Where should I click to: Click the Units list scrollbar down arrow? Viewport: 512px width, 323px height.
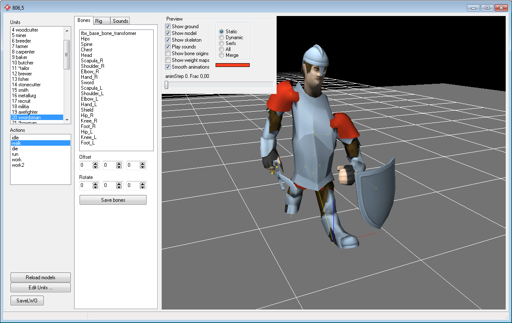point(67,120)
